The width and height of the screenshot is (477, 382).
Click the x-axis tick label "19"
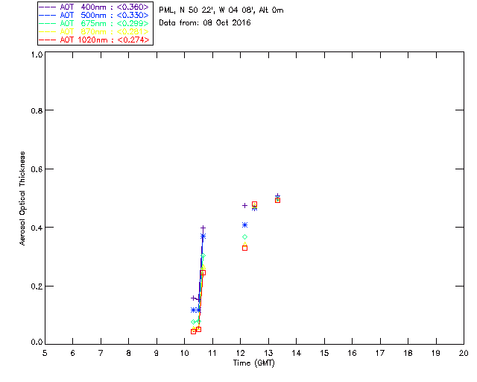point(436,353)
